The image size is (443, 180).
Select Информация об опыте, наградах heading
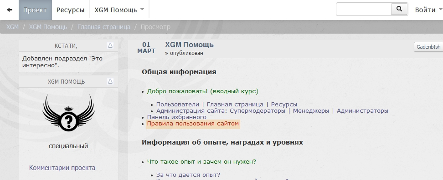coord(222,142)
